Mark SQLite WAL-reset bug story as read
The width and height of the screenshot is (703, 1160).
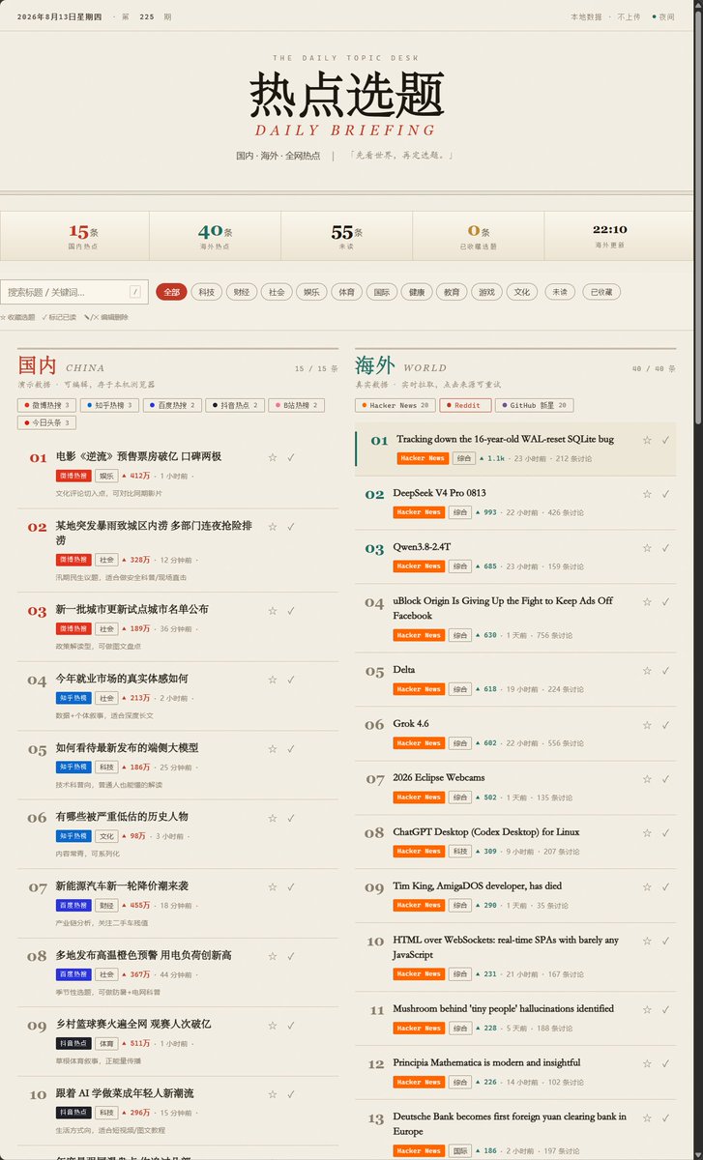665,440
